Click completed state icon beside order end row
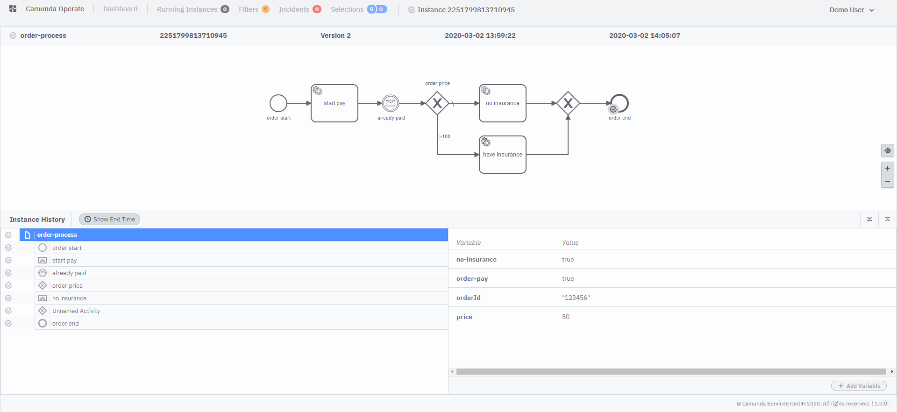 8,323
